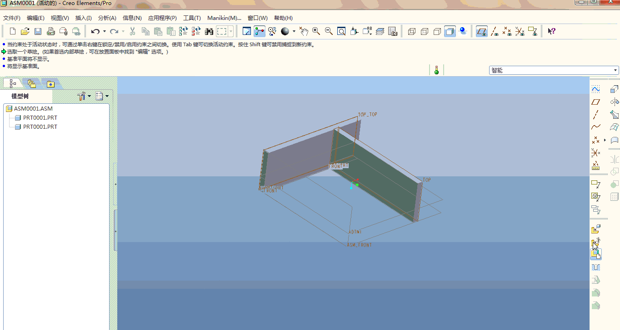620x330 pixels.
Task: Click the ASM_FRONT datum label in the viewport
Action: coord(359,245)
